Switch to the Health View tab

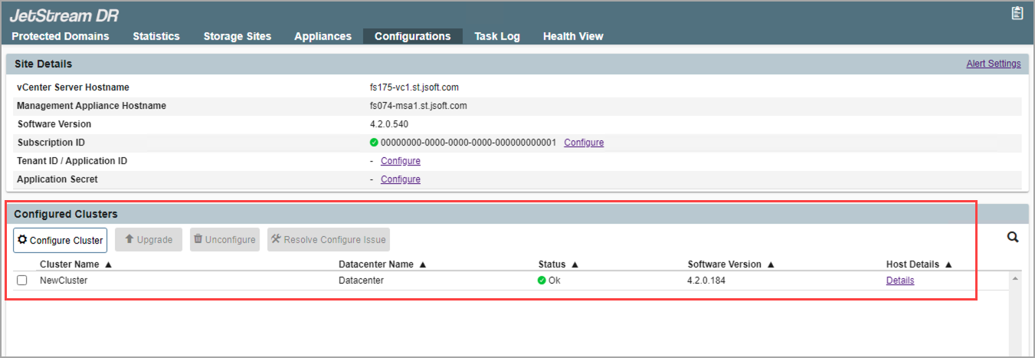[x=573, y=36]
